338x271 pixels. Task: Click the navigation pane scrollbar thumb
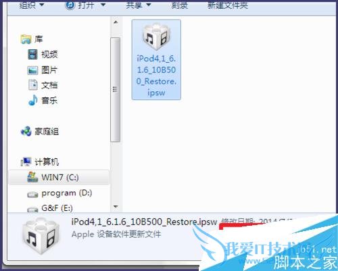point(116,90)
